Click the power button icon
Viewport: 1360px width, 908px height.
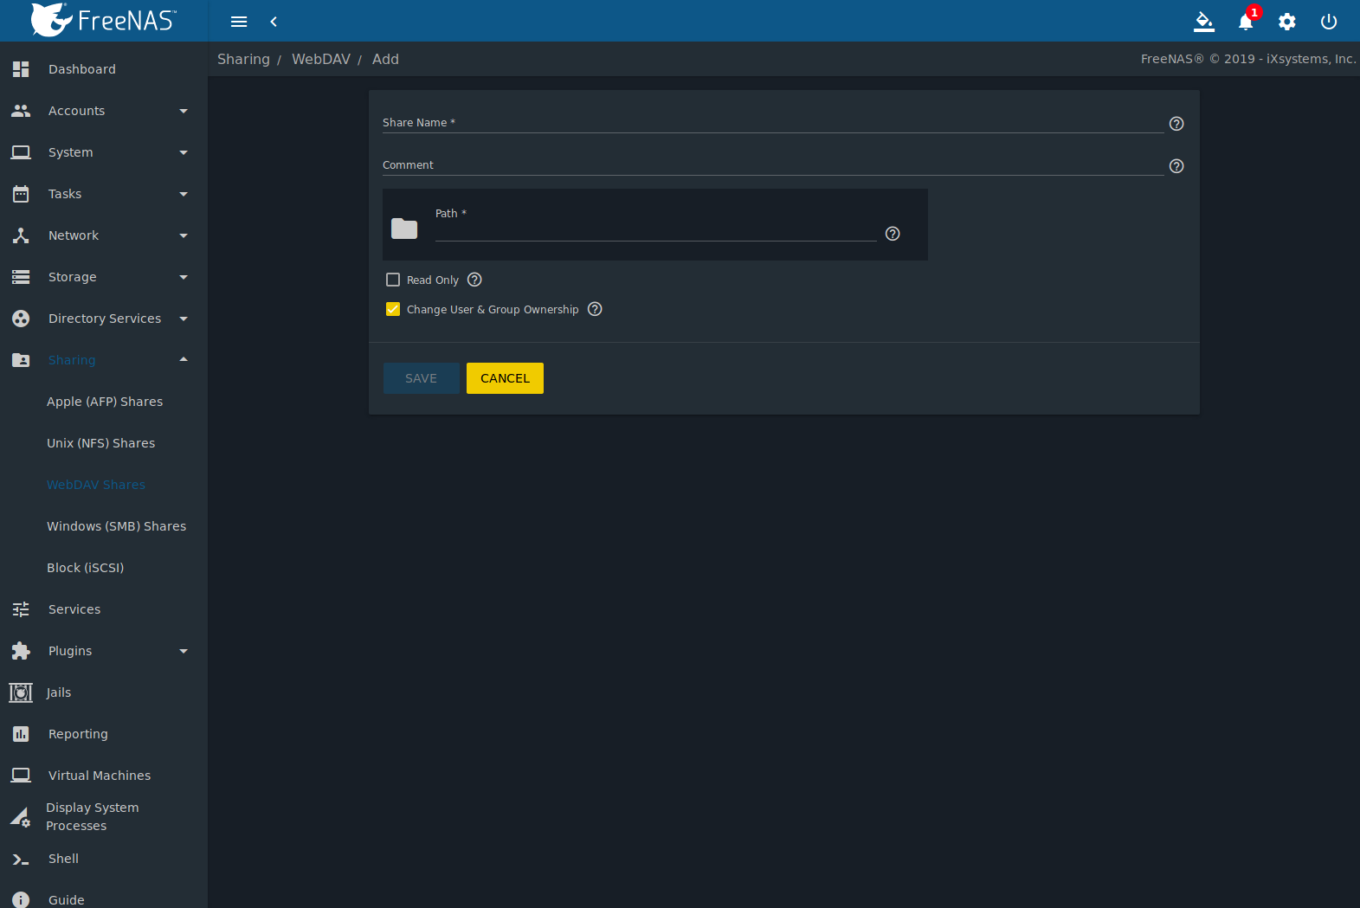click(1329, 22)
